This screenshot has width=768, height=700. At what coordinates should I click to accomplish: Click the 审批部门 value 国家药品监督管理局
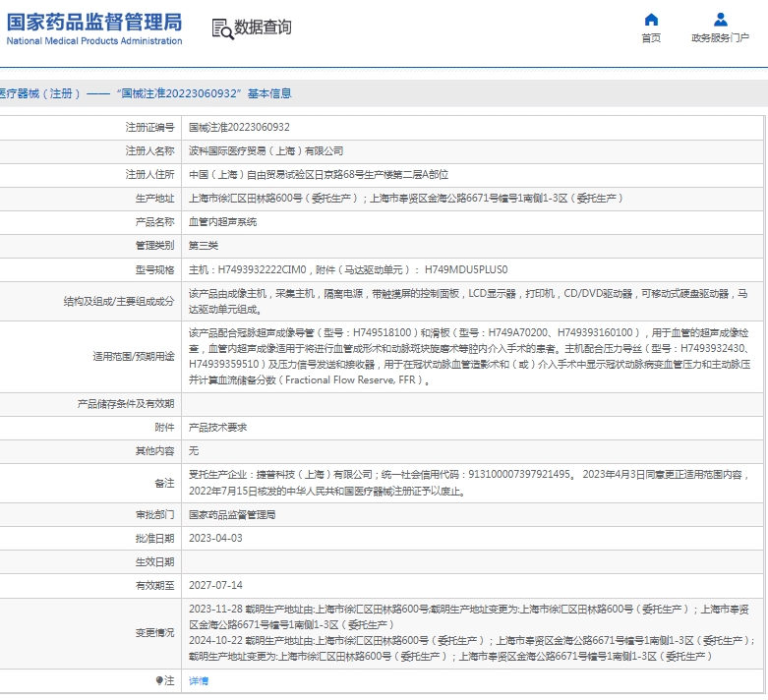232,514
